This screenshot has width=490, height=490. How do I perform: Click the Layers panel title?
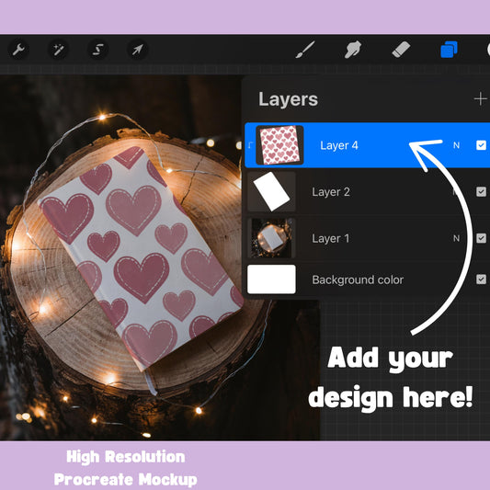[x=288, y=99]
